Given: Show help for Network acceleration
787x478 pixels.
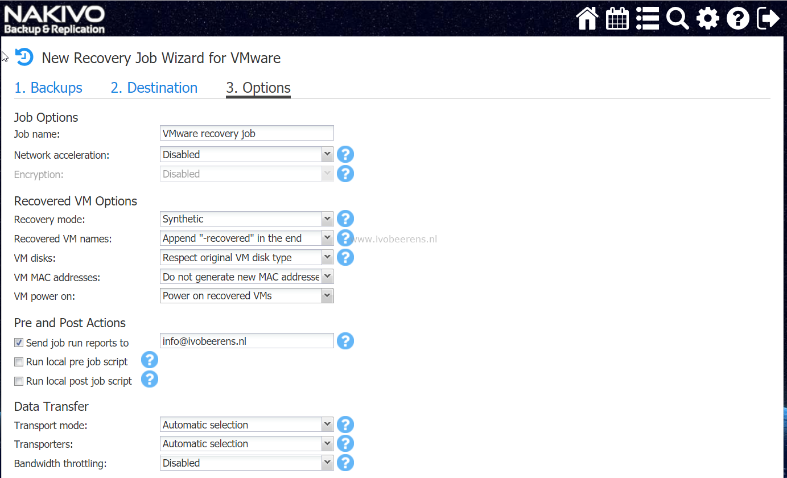Looking at the screenshot, I should pyautogui.click(x=345, y=154).
